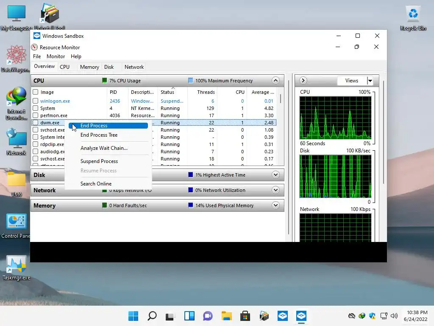Launch Internet Download Manager desktop icon
The height and width of the screenshot is (326, 434).
(x=17, y=103)
